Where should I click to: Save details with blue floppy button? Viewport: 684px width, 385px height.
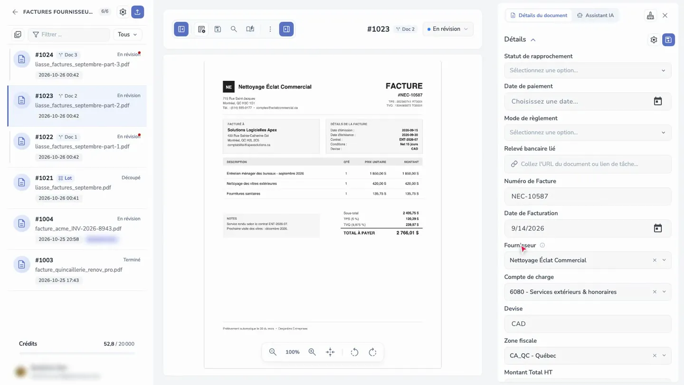tap(668, 40)
